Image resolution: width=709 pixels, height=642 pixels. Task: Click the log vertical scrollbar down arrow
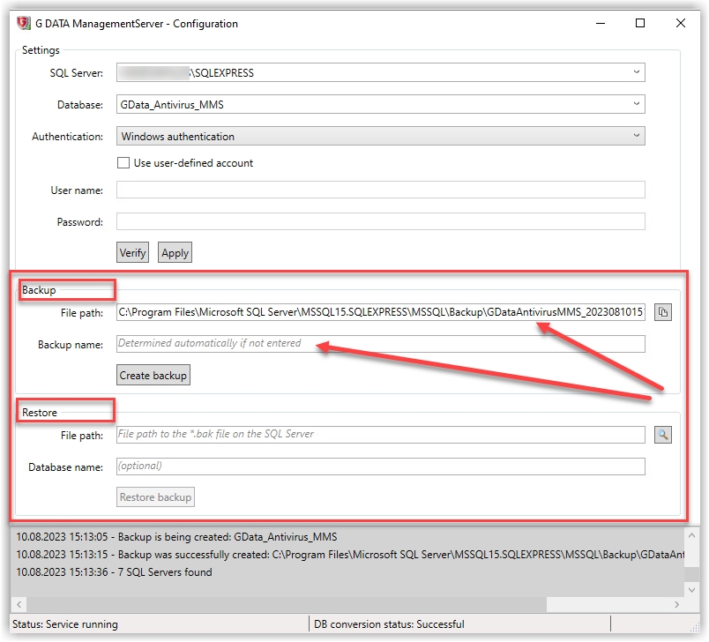(691, 590)
